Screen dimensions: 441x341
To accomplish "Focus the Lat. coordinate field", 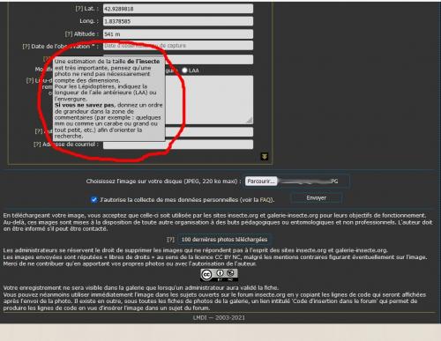I will pos(178,9).
